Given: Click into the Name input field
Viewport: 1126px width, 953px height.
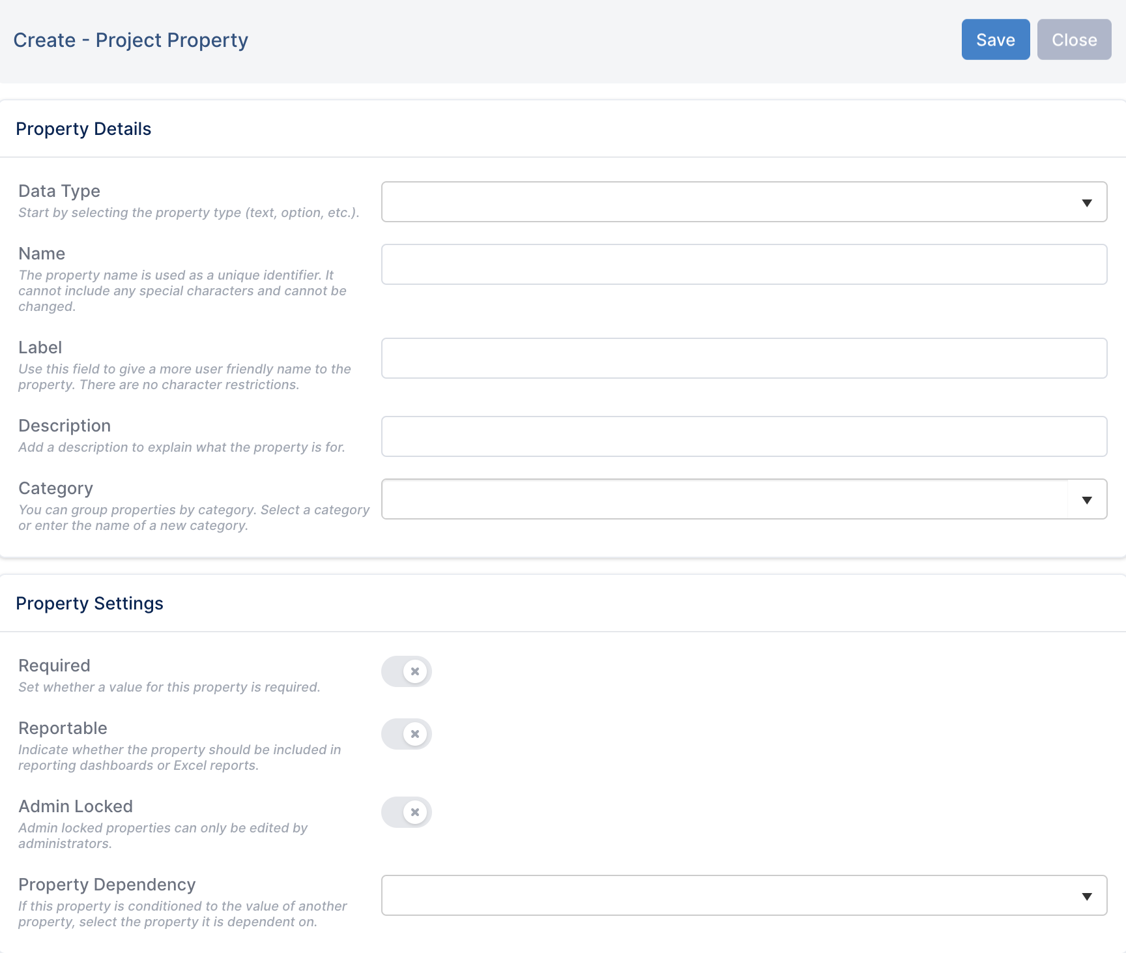Looking at the screenshot, I should click(x=744, y=265).
